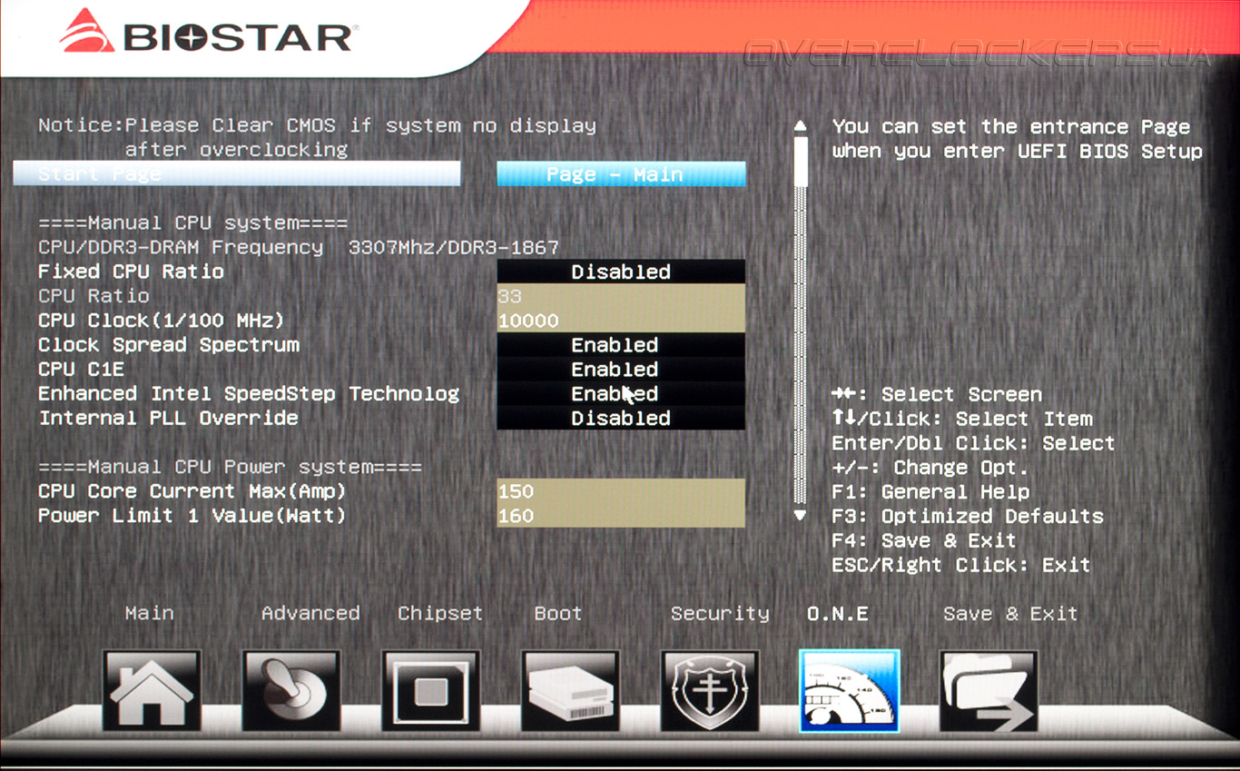This screenshot has width=1240, height=771.
Task: Click the ESC/Right Click: Exit hint
Action: coord(961,565)
